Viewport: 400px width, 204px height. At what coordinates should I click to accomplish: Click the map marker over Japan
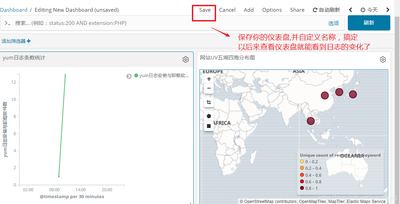[x=353, y=94]
